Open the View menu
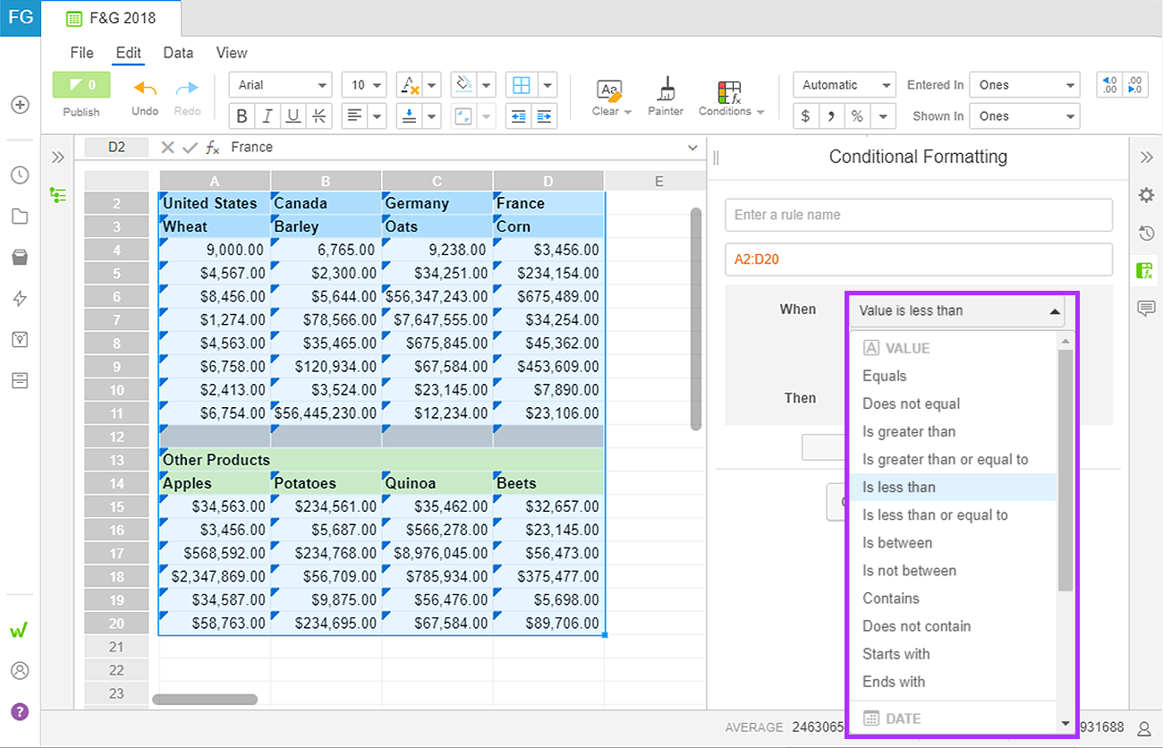The image size is (1163, 748). click(232, 53)
